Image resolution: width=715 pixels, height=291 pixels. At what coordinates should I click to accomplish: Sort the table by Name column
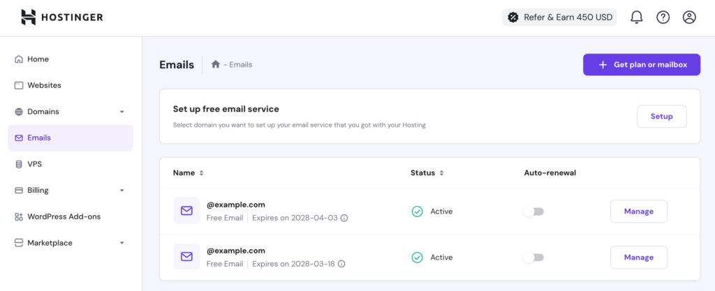201,173
